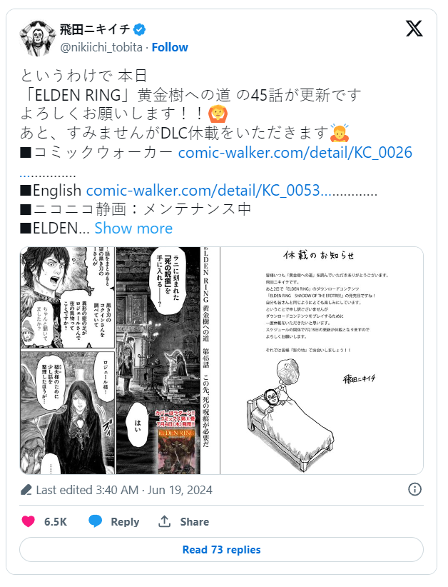Image resolution: width=448 pixels, height=587 pixels.
Task: Click the @nikiichi_tobita handle
Action: (x=101, y=48)
